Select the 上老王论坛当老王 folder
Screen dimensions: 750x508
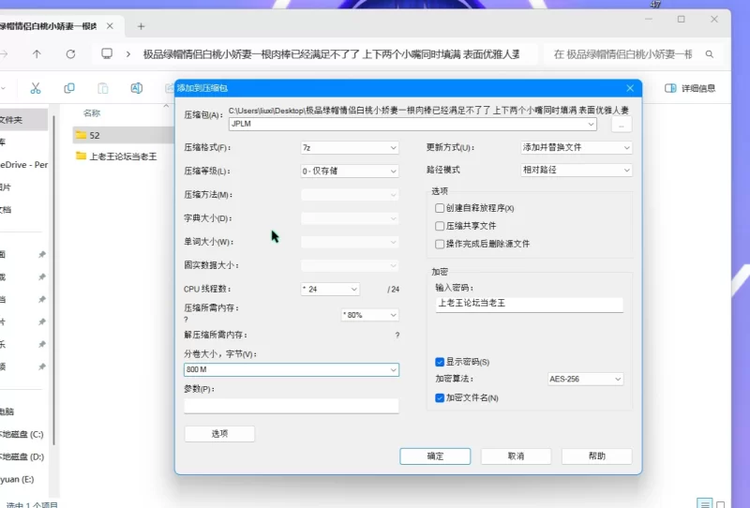tap(123, 157)
